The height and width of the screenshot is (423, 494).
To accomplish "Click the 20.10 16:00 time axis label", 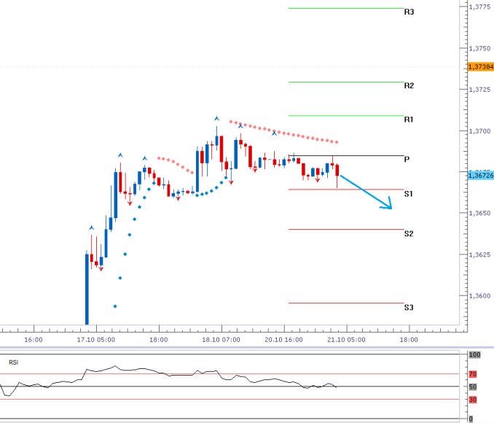I will click(283, 340).
